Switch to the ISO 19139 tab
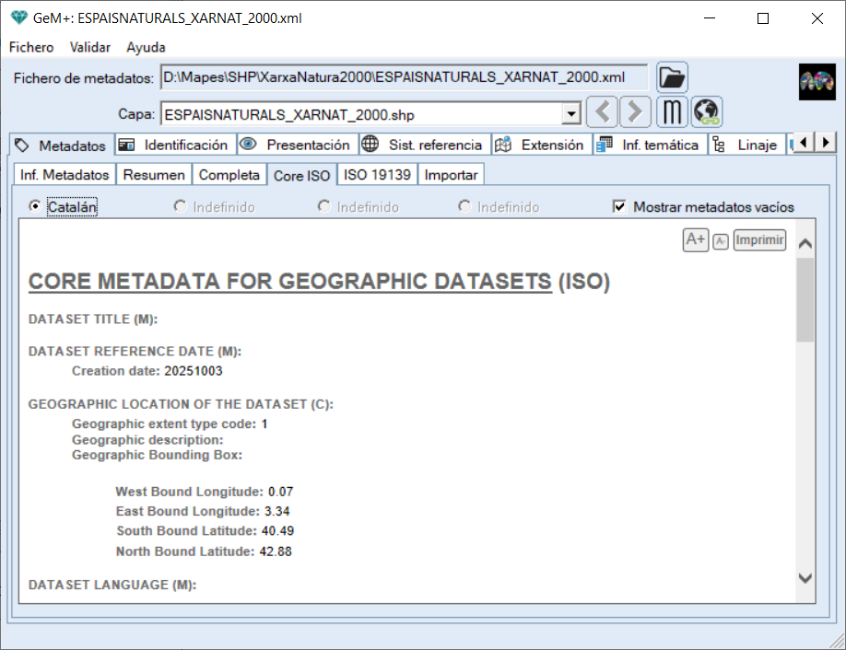This screenshot has width=846, height=650. tap(377, 175)
